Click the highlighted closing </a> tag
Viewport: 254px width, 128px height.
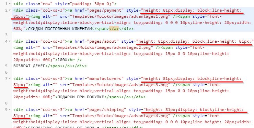pos(114,29)
